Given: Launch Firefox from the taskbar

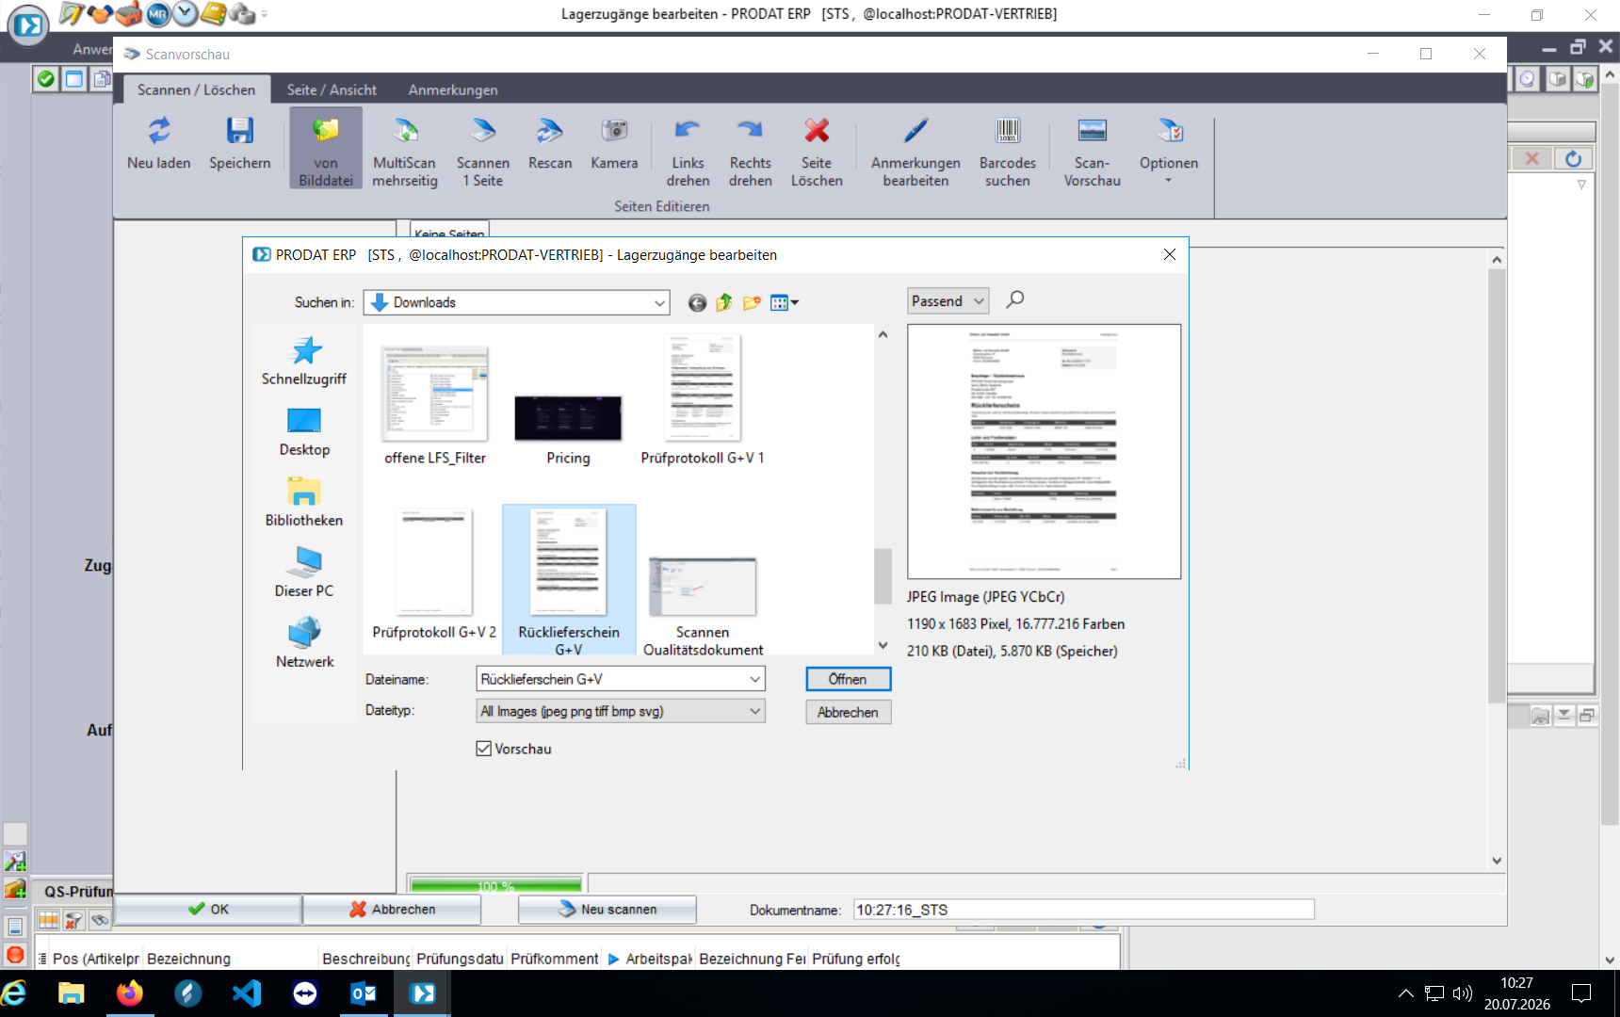Looking at the screenshot, I should click(130, 993).
